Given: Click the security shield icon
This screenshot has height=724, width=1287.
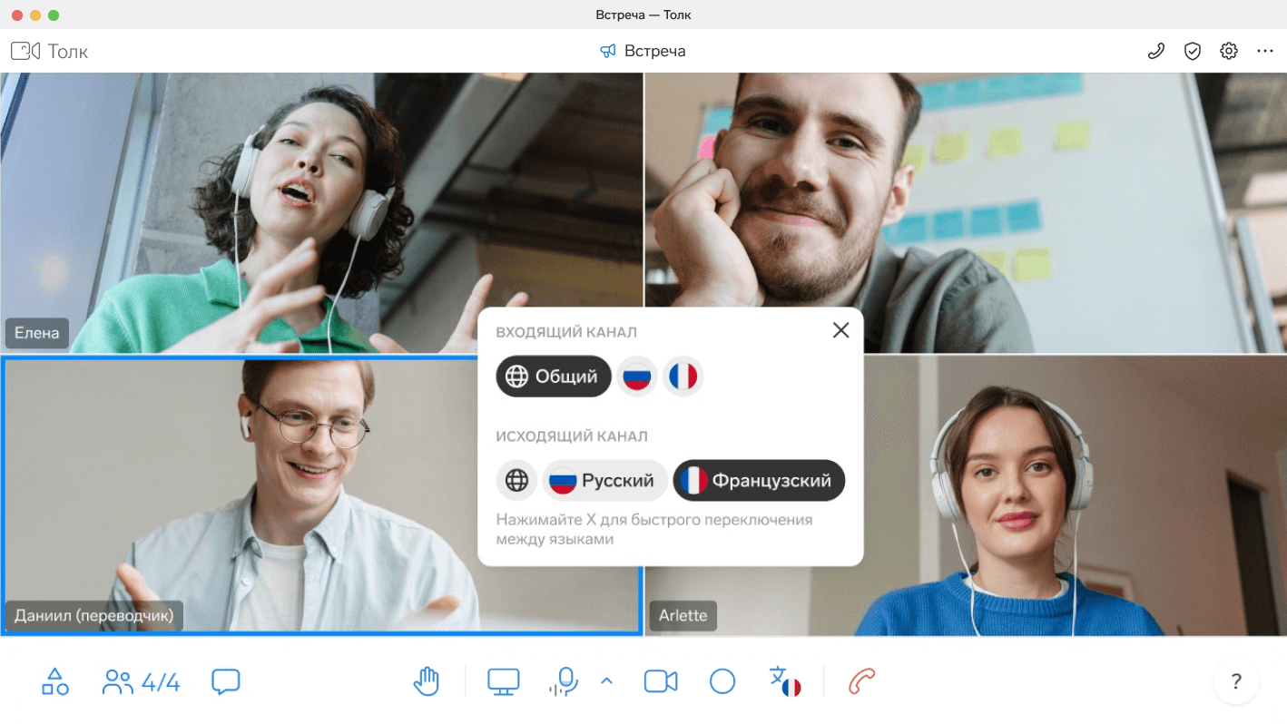Looking at the screenshot, I should click(x=1193, y=52).
